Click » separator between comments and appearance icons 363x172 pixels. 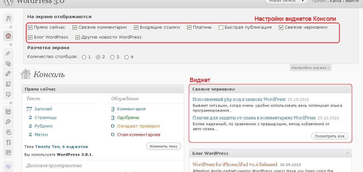point(11,103)
